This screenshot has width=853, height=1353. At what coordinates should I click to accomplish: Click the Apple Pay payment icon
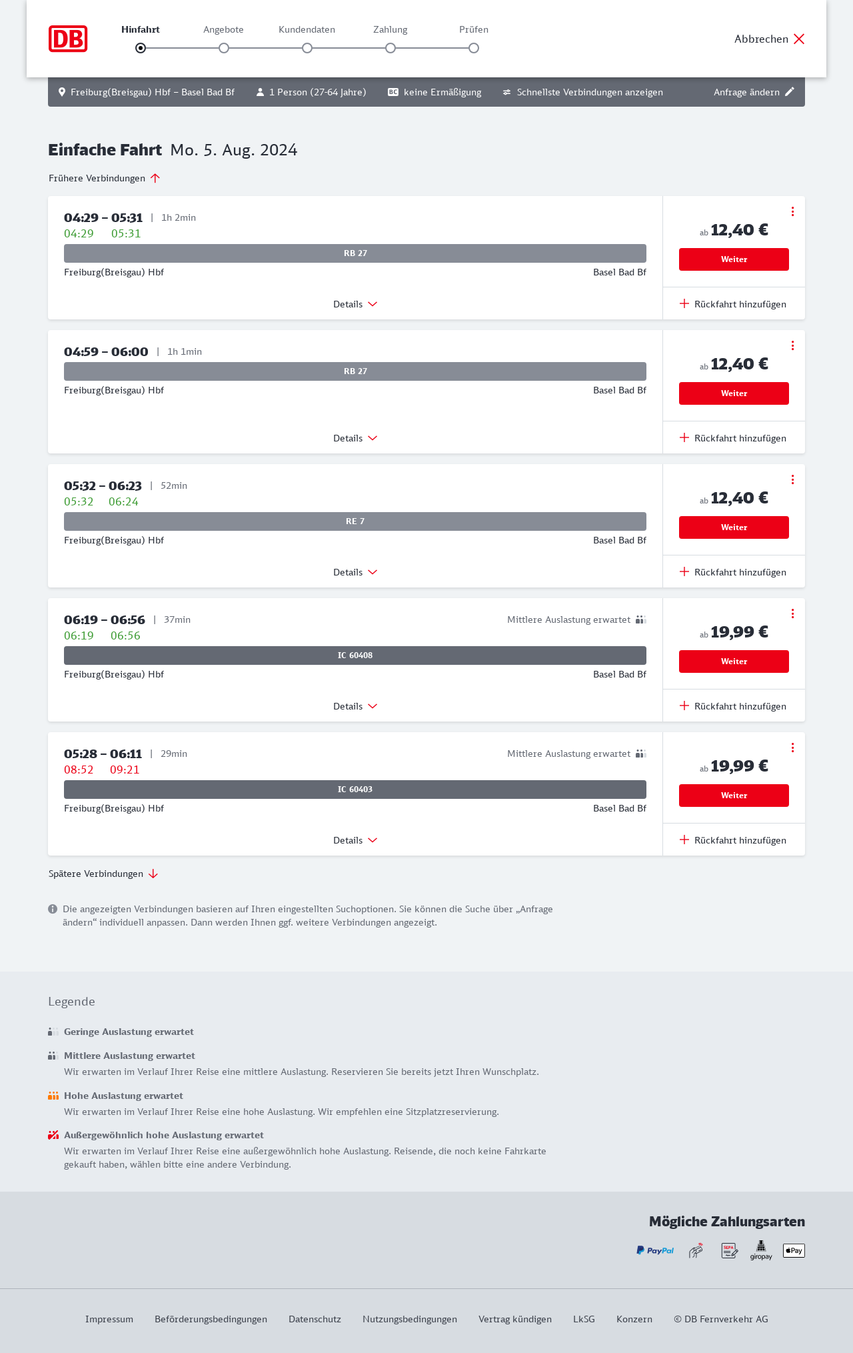click(794, 1250)
